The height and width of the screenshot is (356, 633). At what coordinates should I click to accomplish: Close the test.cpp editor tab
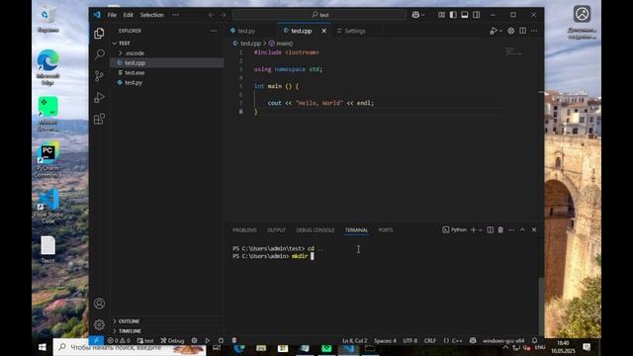point(323,31)
